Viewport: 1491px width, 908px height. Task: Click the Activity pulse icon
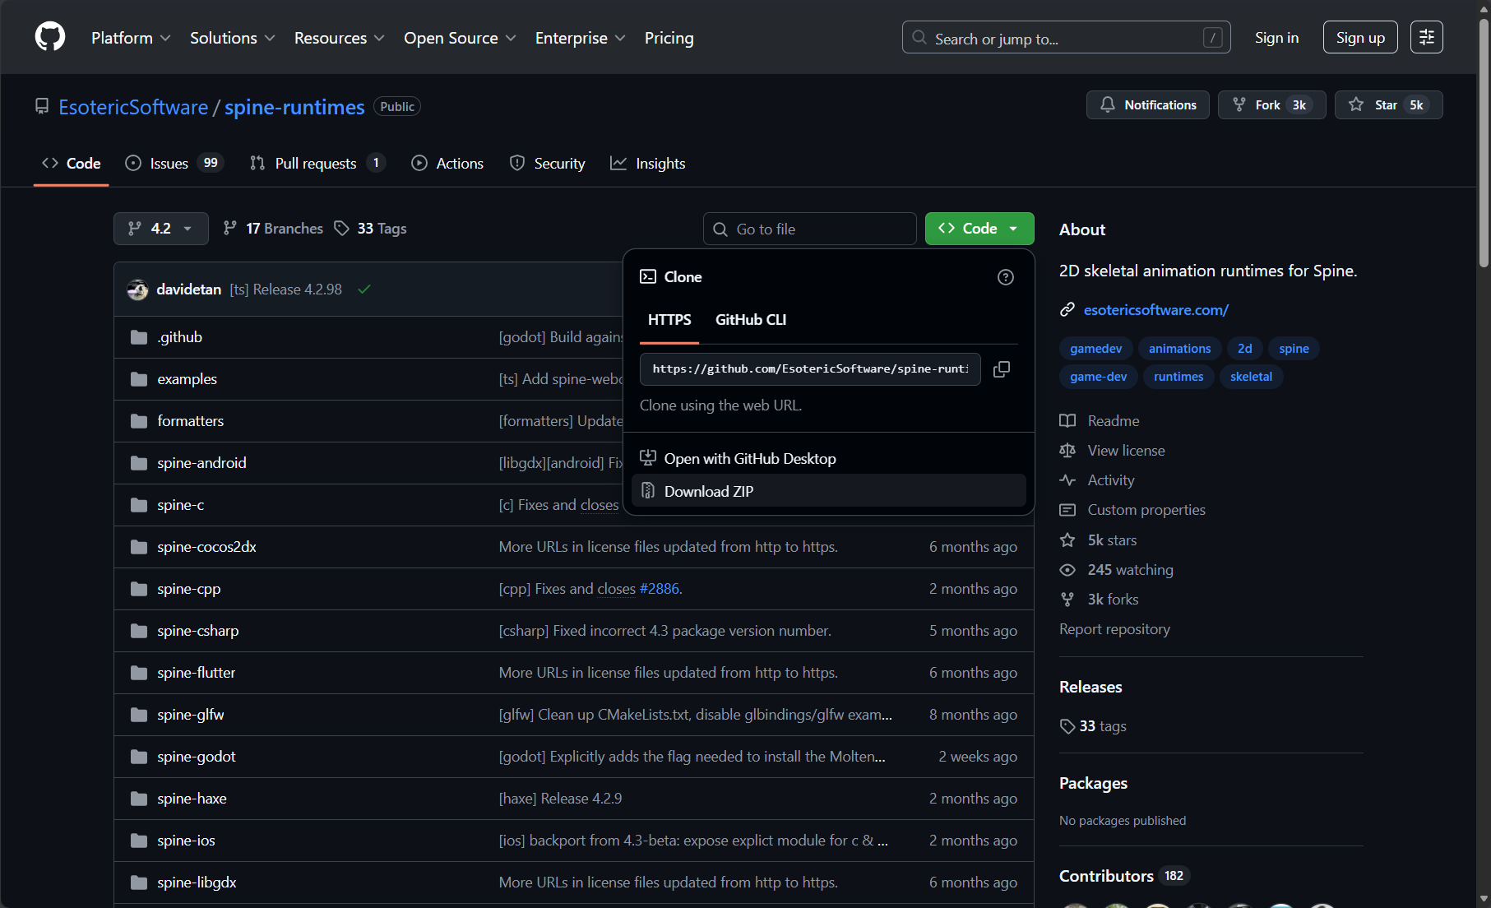(x=1067, y=480)
